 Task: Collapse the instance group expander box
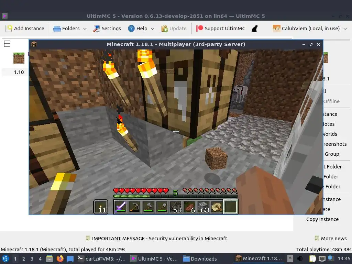pos(7,44)
